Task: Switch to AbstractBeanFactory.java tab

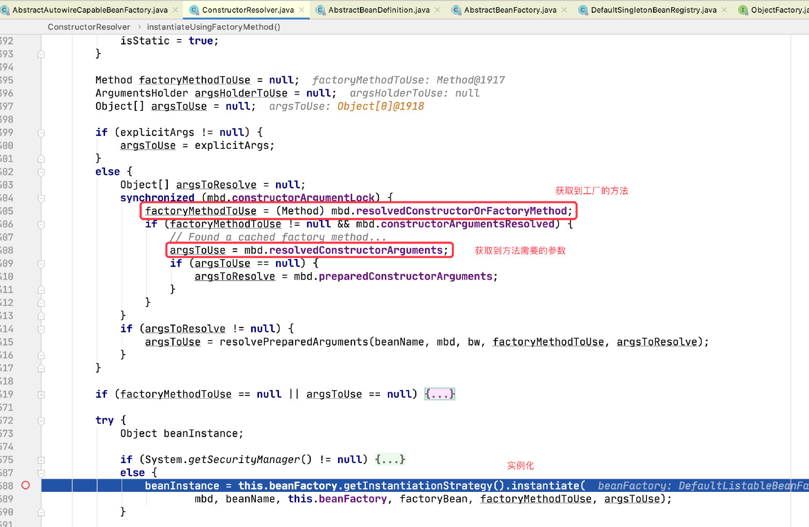Action: (510, 10)
